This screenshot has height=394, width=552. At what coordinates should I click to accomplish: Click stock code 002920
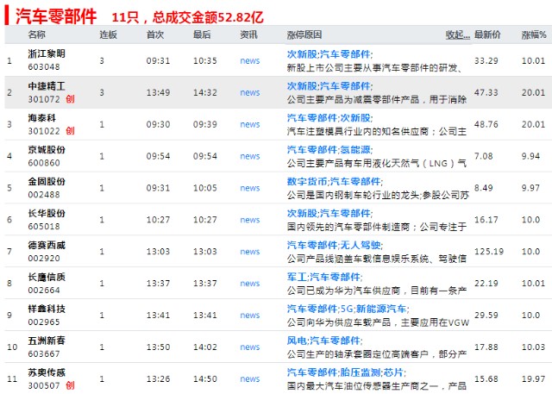point(44,258)
